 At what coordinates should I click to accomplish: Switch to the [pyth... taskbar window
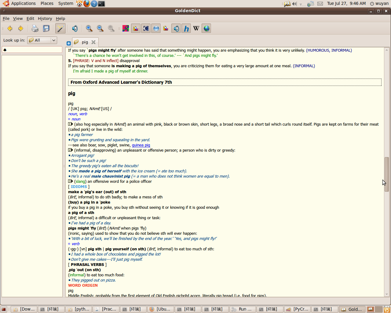(x=79, y=309)
